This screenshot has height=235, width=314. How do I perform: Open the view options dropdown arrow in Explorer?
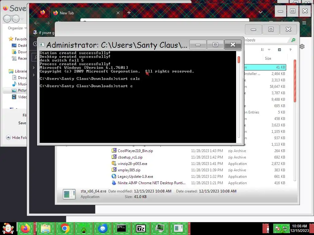(x=269, y=50)
